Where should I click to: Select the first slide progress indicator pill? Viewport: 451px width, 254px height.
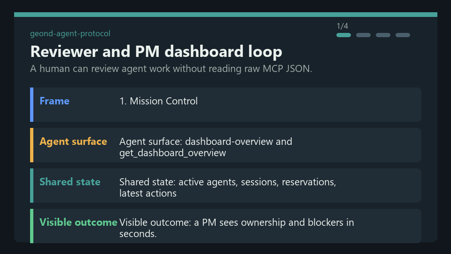pos(343,35)
